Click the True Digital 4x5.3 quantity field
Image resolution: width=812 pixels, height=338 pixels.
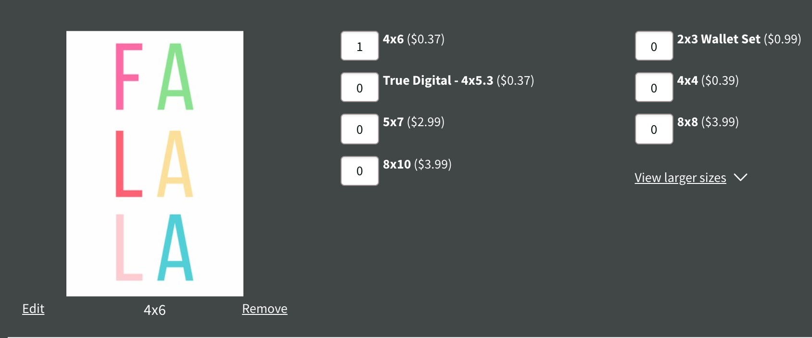359,88
